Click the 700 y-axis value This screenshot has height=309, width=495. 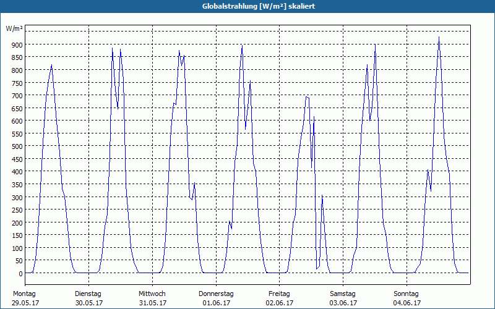coord(17,96)
